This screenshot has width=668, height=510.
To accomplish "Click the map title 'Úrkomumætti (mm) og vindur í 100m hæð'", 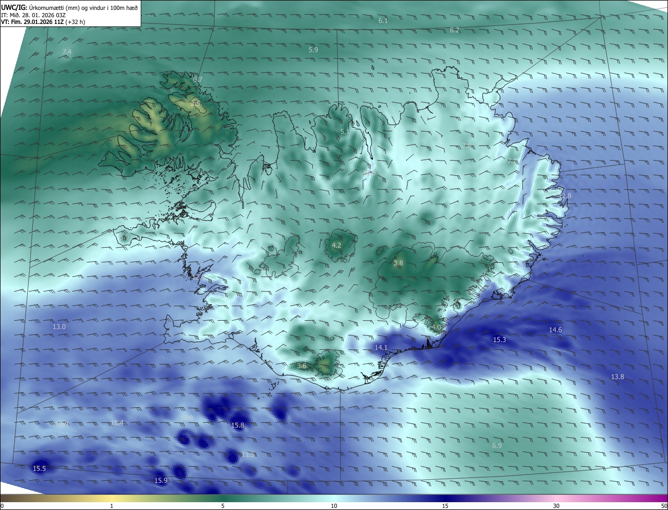I will coord(82,7).
